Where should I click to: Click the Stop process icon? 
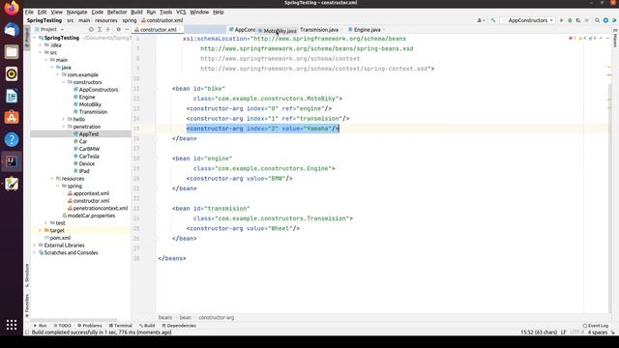click(587, 20)
